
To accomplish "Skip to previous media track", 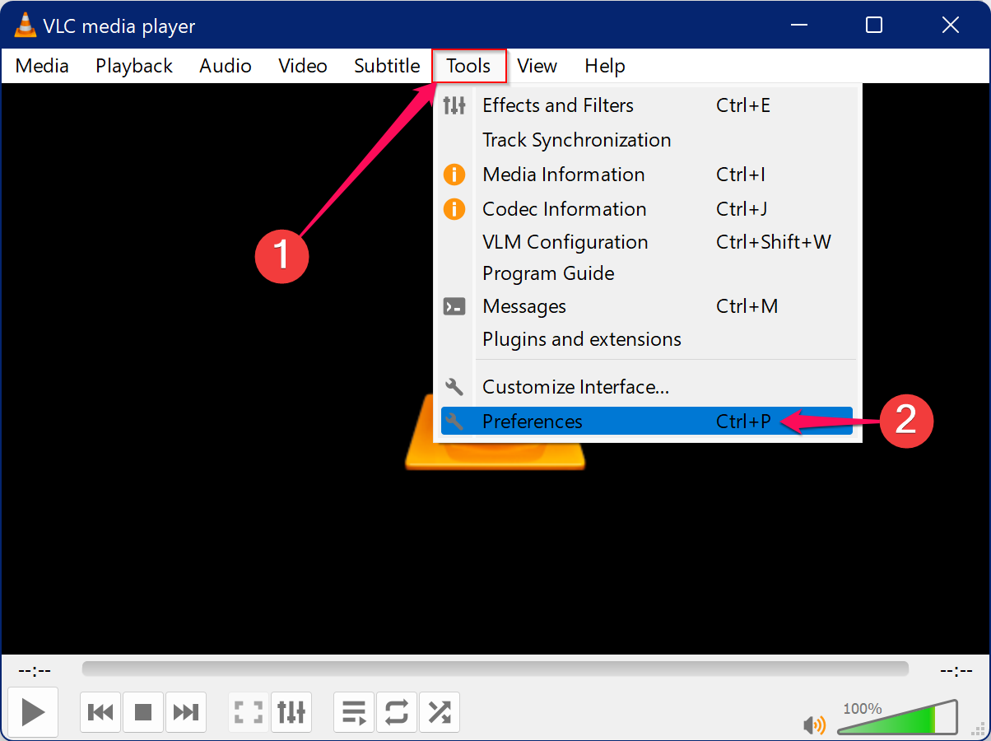I will [100, 712].
